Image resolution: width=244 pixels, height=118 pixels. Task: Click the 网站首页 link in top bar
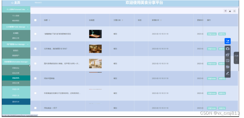(x=38, y=3)
